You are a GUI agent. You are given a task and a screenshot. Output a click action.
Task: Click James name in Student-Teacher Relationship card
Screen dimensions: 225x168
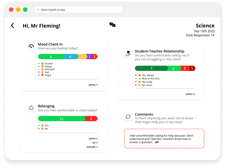[189, 94]
